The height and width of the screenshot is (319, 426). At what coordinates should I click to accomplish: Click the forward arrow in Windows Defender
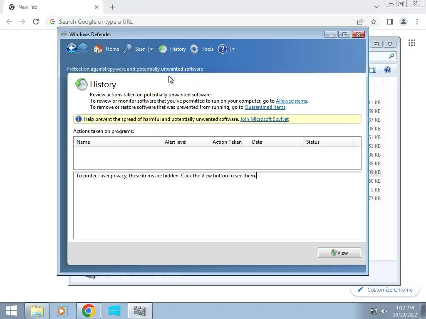pos(83,49)
